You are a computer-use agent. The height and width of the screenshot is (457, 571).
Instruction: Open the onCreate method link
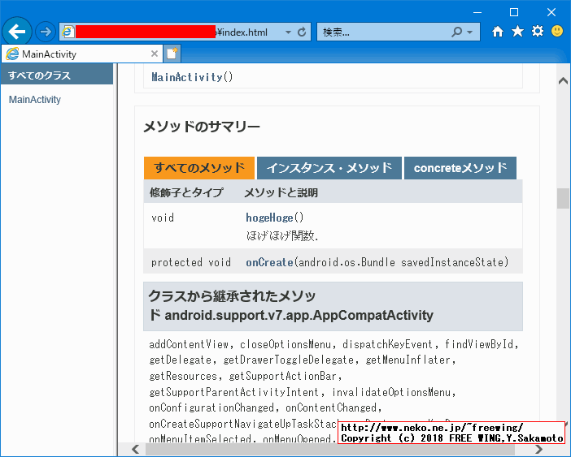pyautogui.click(x=269, y=262)
